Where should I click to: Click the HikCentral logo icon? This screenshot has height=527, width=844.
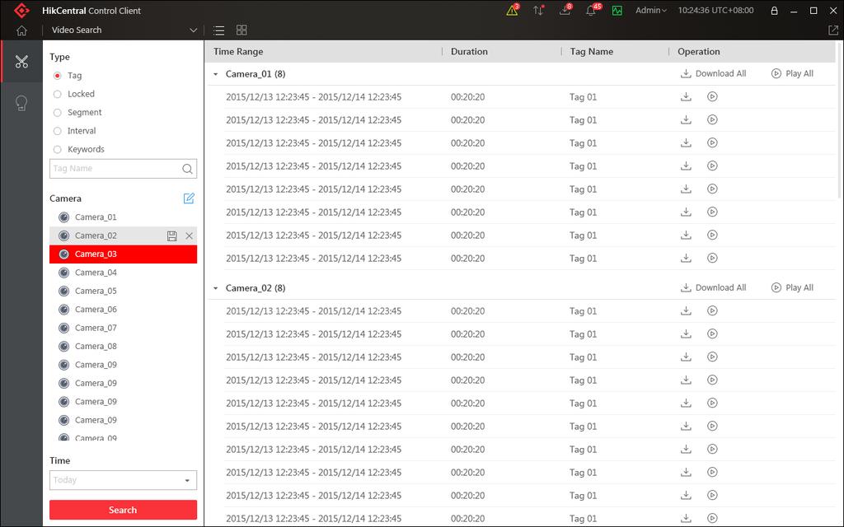pyautogui.click(x=22, y=10)
